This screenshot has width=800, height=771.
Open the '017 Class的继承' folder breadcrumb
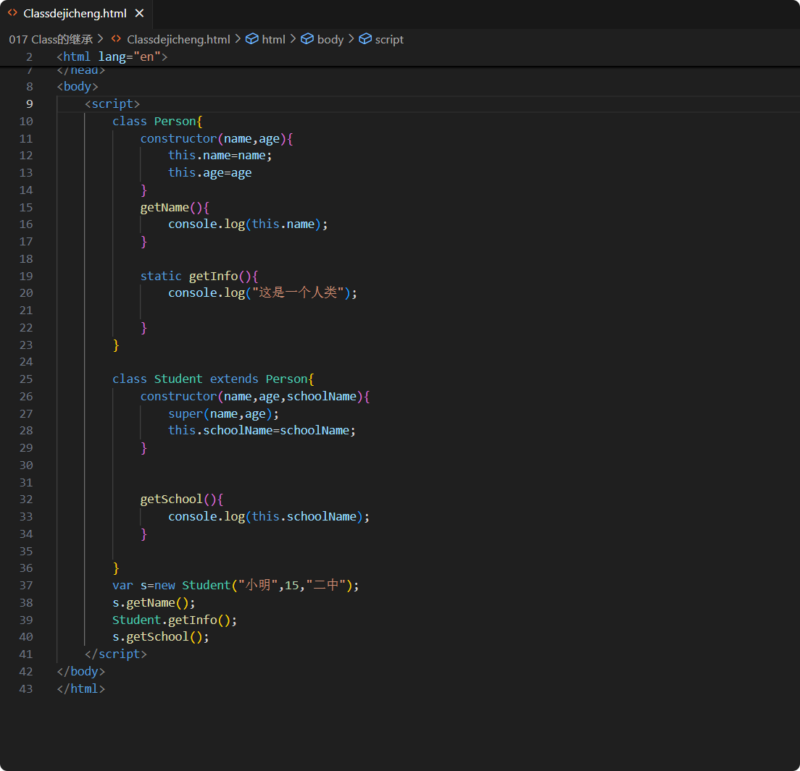pyautogui.click(x=51, y=39)
